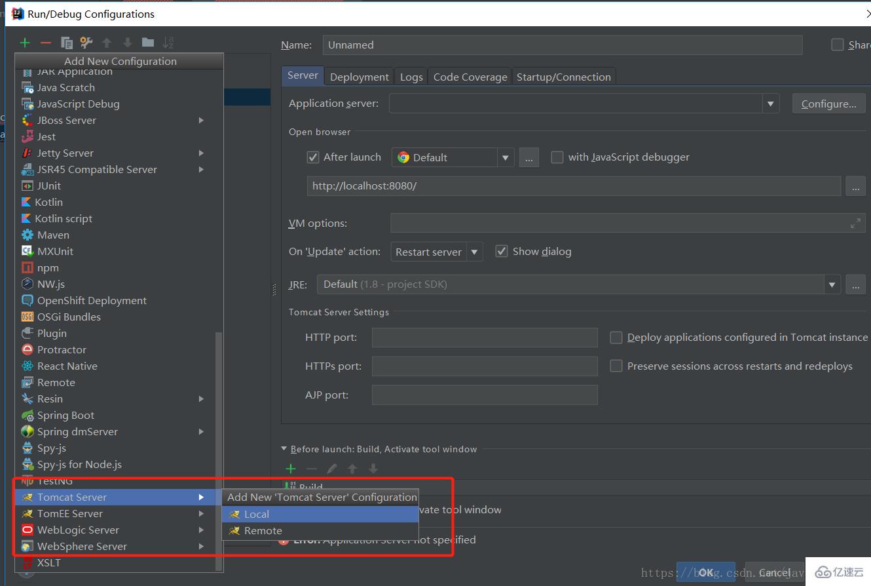Expand the Spring dmServer submenu arrow
The image size is (871, 586).
201,431
